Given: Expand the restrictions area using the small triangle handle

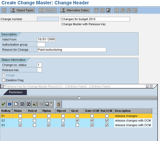Looking at the screenshot, I should coord(79,98).
